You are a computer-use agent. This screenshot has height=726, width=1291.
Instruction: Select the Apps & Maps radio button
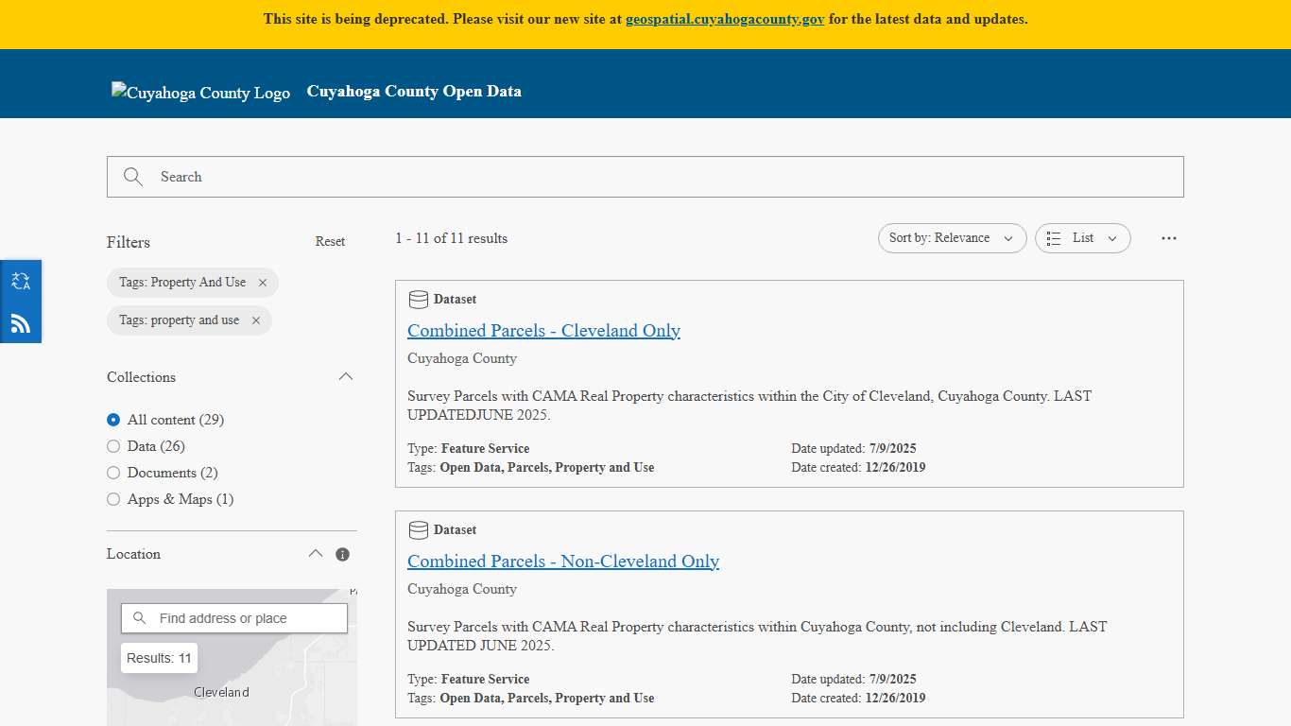coord(113,498)
